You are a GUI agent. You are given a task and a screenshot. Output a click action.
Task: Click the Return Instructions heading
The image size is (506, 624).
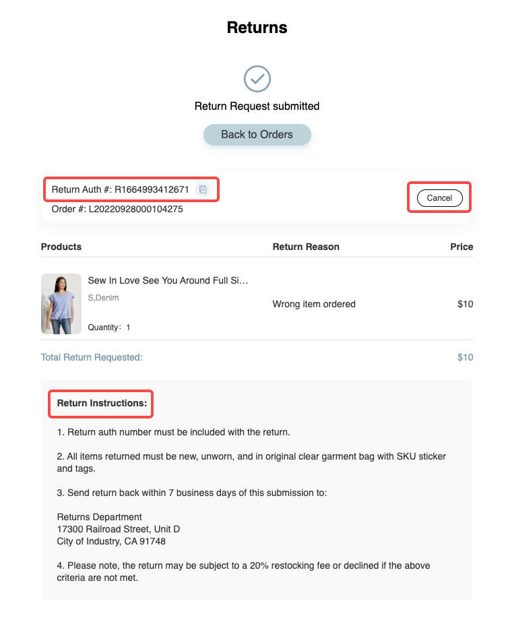(x=102, y=403)
